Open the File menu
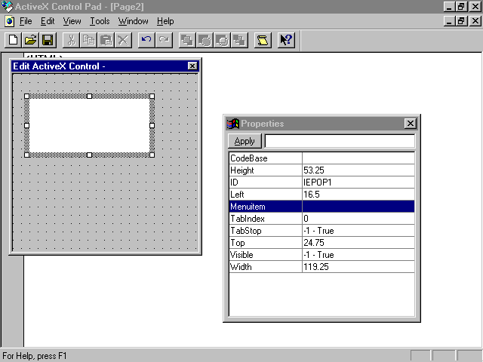 [26, 21]
